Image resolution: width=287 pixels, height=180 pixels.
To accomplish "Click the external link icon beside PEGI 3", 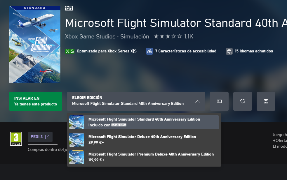I will click(47, 137).
